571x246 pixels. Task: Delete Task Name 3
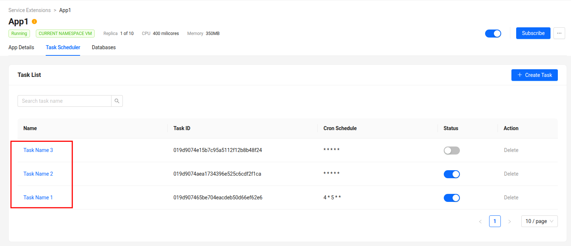click(x=511, y=150)
